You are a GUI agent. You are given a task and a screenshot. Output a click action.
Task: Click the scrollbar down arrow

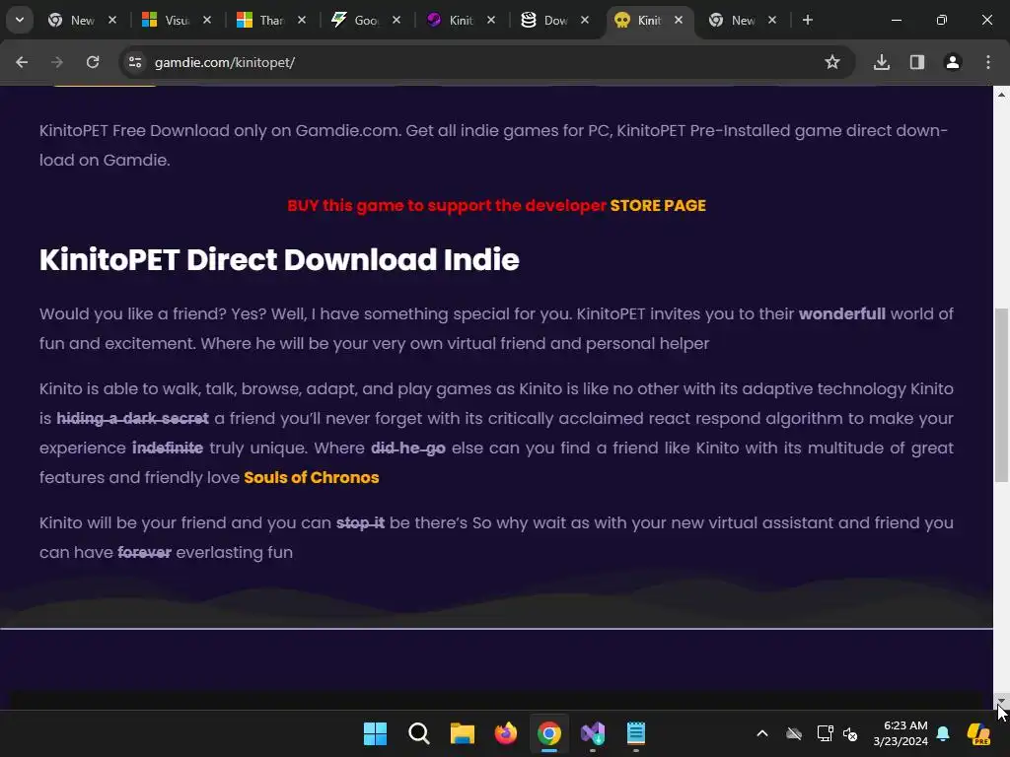pyautogui.click(x=1001, y=701)
